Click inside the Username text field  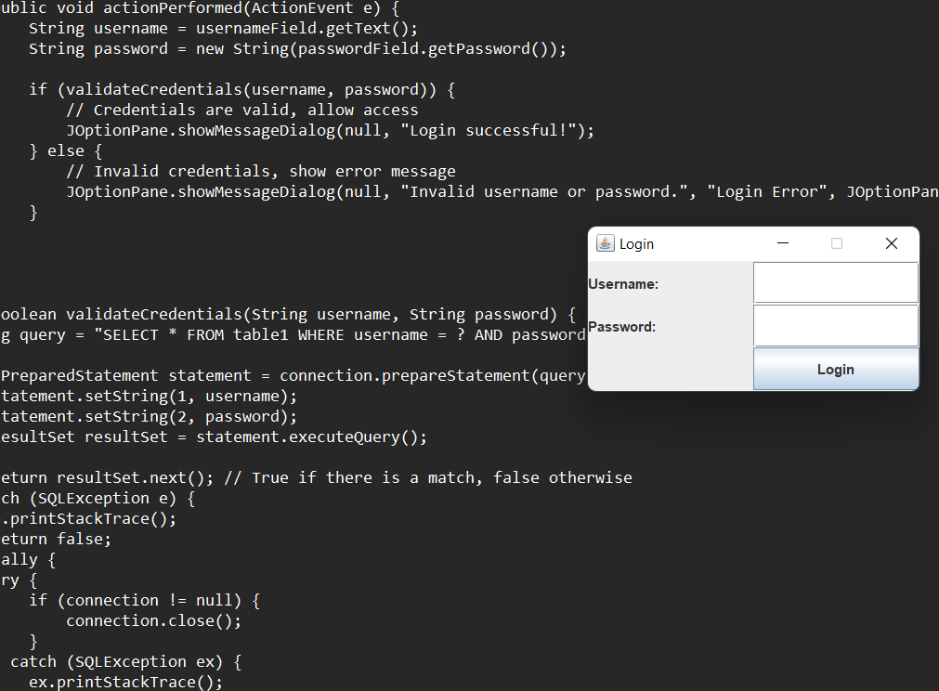[834, 282]
